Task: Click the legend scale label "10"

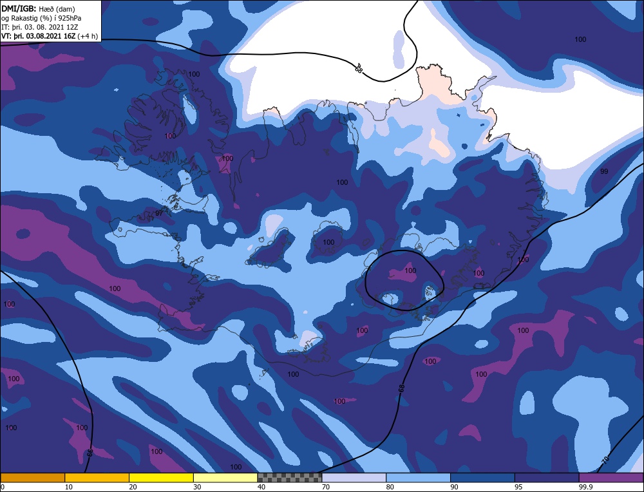Action: pyautogui.click(x=69, y=487)
